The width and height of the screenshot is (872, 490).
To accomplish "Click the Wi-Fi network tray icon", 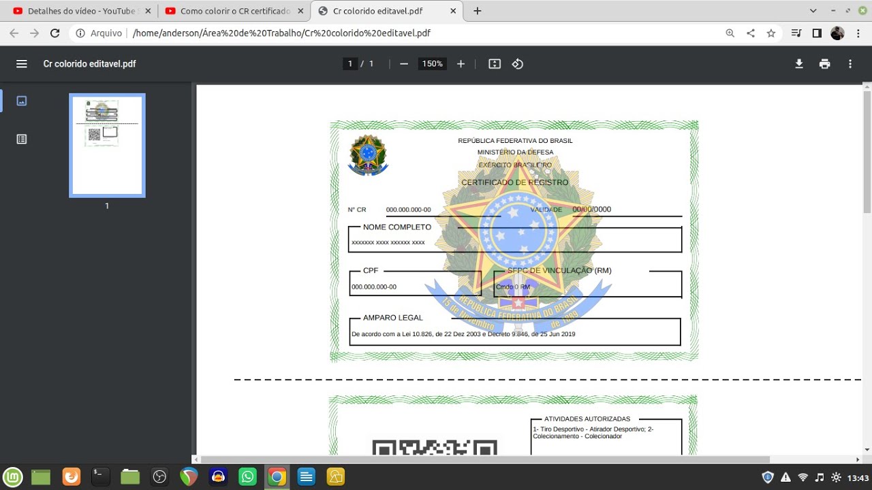I will pos(803,477).
